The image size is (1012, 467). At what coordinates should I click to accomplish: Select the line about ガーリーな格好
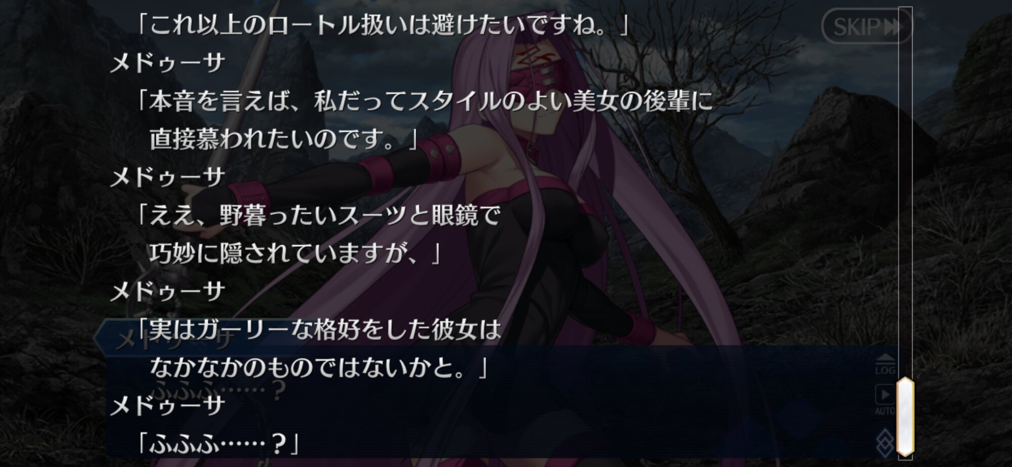tap(319, 330)
